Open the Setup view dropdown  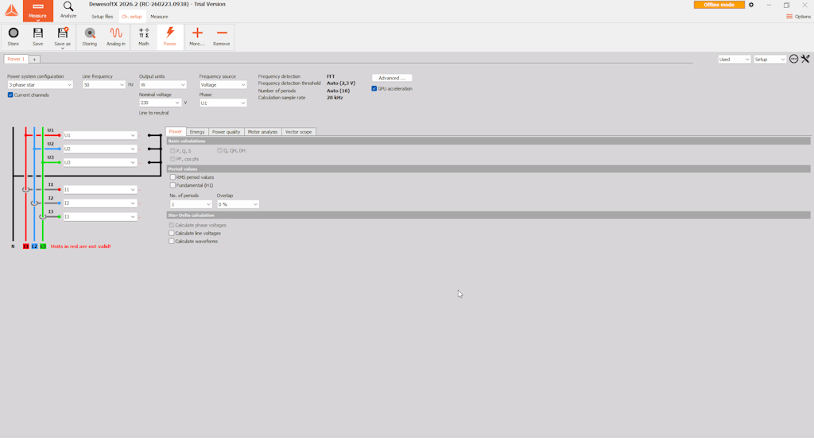pos(769,59)
